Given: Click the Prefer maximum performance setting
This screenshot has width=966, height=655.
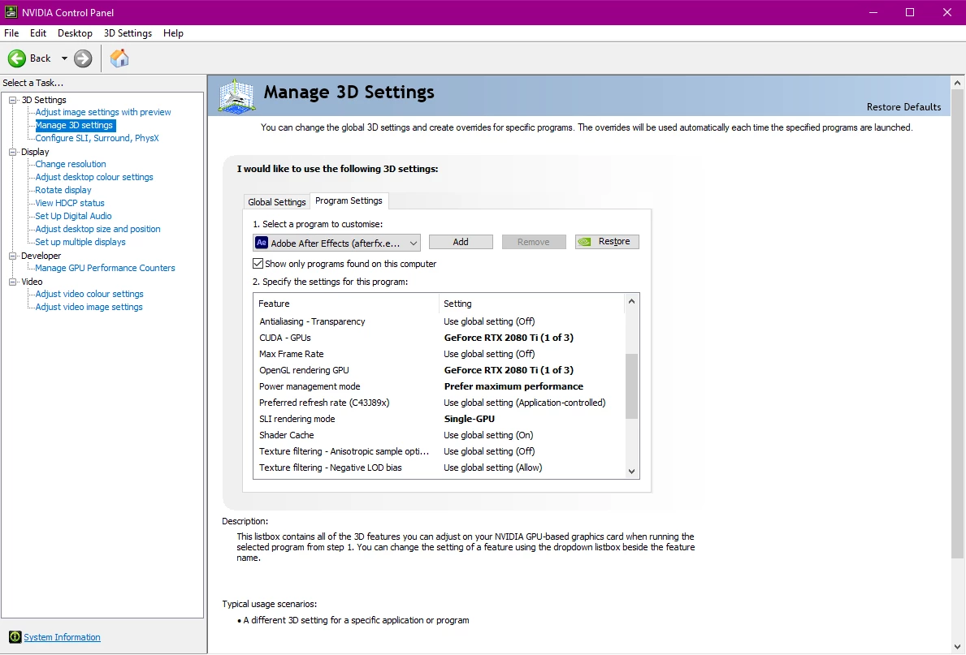Looking at the screenshot, I should [513, 386].
